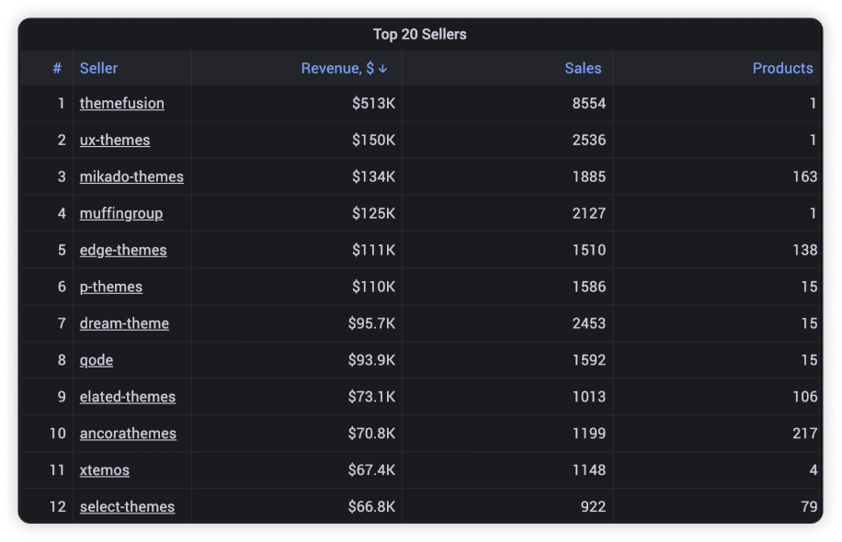This screenshot has width=842, height=542.
Task: Sort table by Sales column header
Action: [x=583, y=69]
